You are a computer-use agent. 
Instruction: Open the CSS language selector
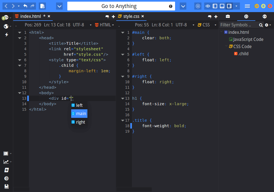(x=207, y=25)
